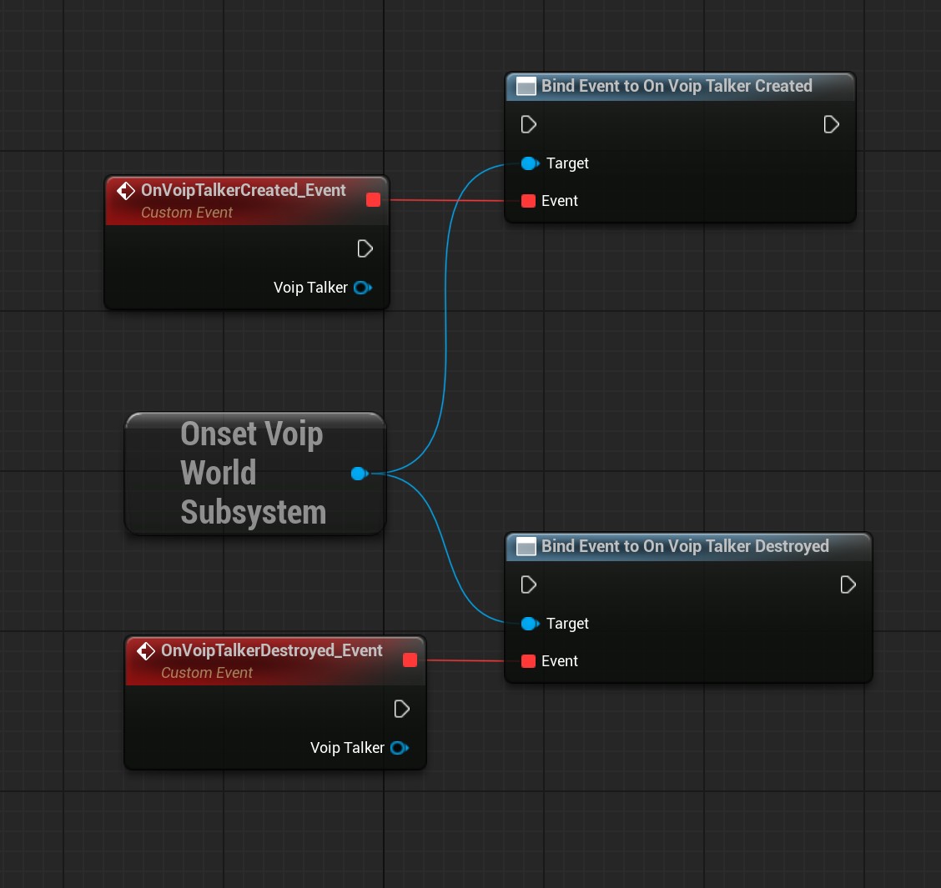Click Target pin on Bind Voip Talker Created

coord(530,163)
